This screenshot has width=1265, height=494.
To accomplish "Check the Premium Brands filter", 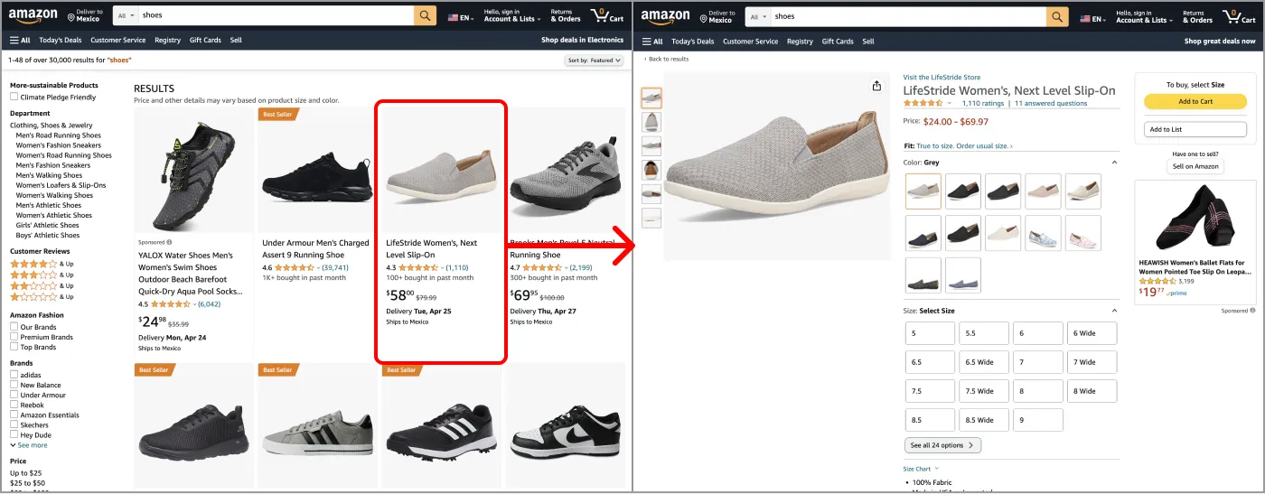I will tap(14, 337).
